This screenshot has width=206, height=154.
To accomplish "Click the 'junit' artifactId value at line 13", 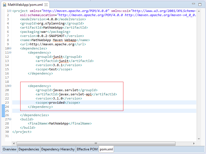I will (64, 61).
